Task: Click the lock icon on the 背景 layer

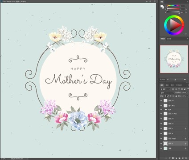Action: 185,148
